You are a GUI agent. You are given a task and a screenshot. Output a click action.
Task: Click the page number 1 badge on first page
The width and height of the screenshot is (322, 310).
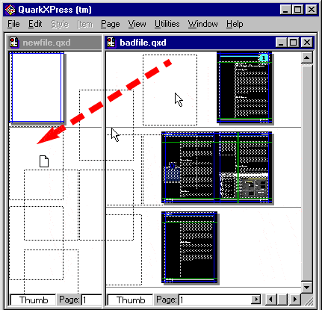pos(264,58)
